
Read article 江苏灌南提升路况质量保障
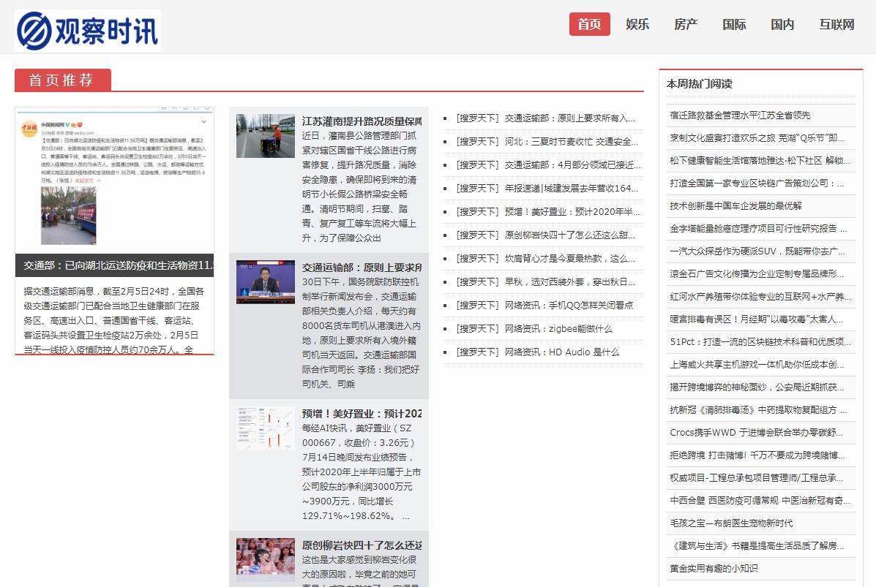point(362,121)
